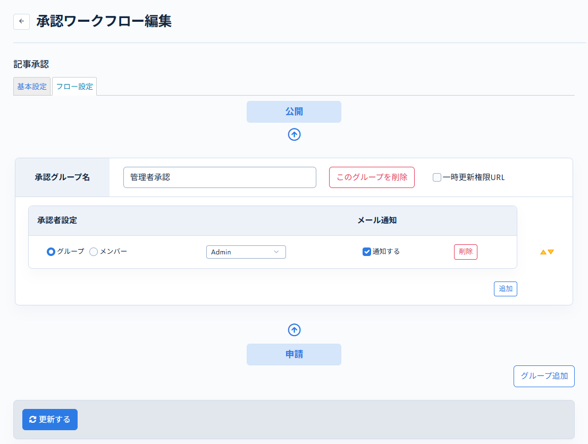Click the up arrow below 公開
The width and height of the screenshot is (588, 444).
pyautogui.click(x=294, y=134)
